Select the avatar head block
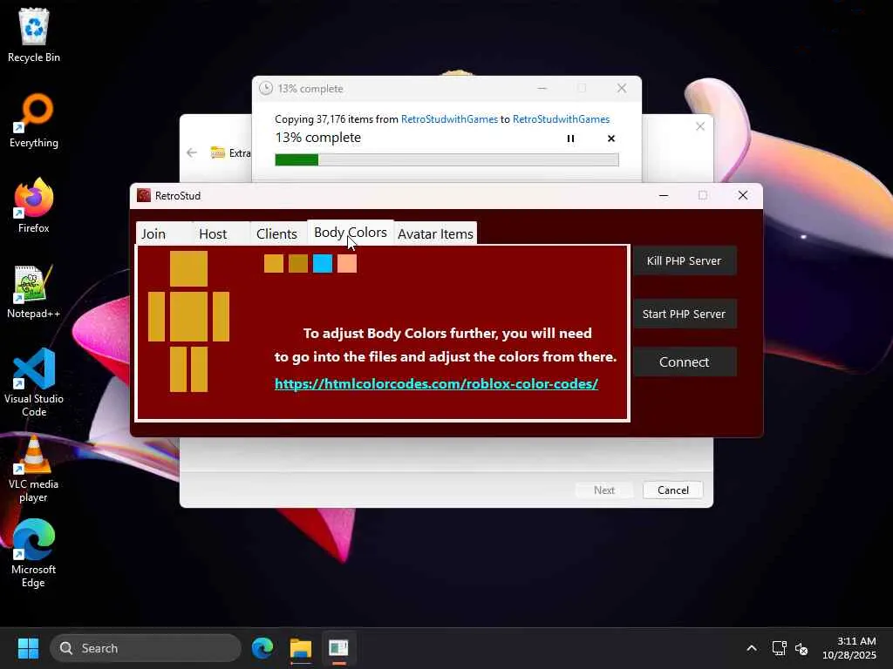The width and height of the screenshot is (893, 669). click(x=188, y=268)
